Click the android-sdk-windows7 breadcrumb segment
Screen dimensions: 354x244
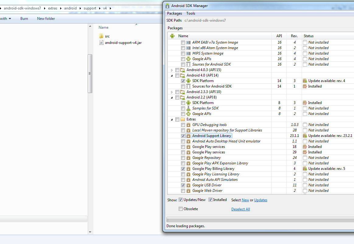pos(23,8)
